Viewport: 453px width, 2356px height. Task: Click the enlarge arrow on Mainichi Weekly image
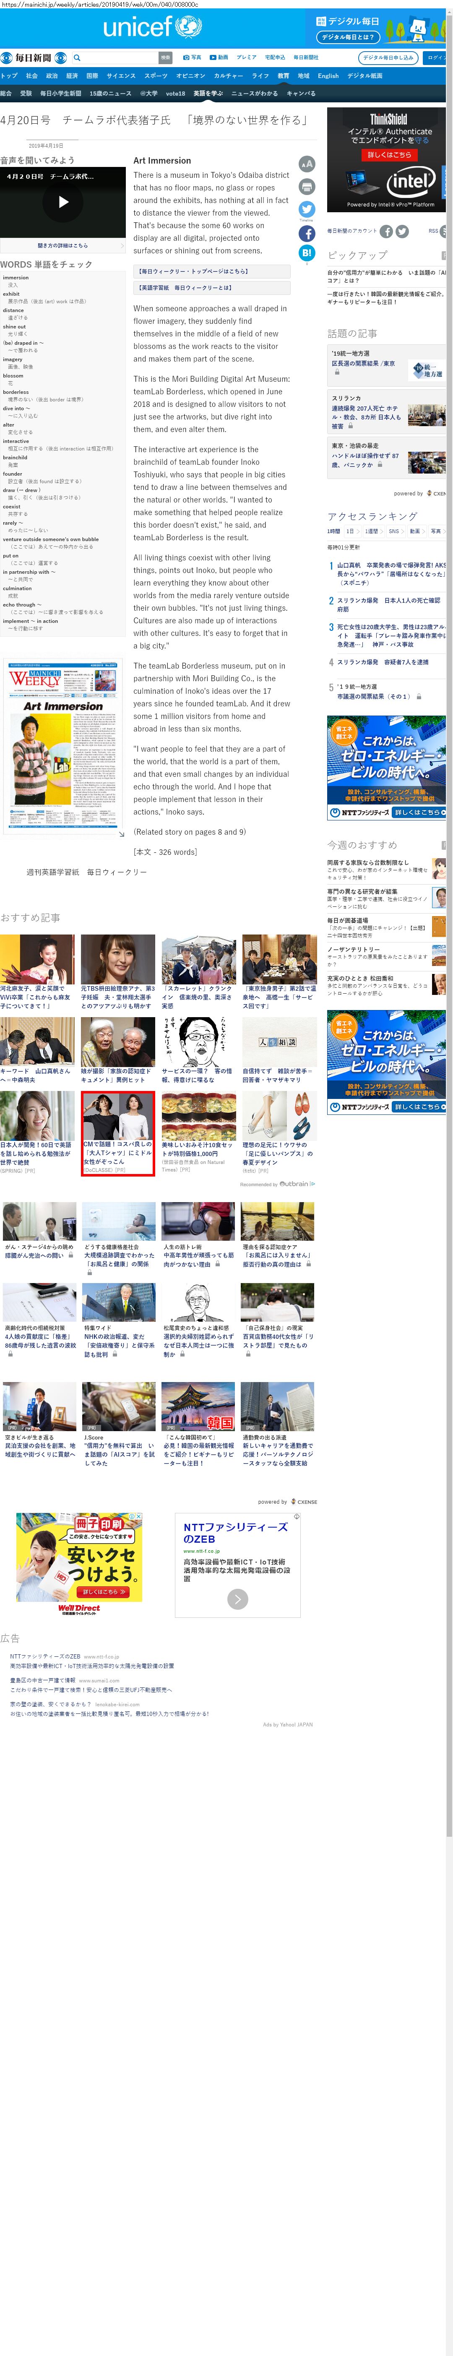[x=122, y=833]
